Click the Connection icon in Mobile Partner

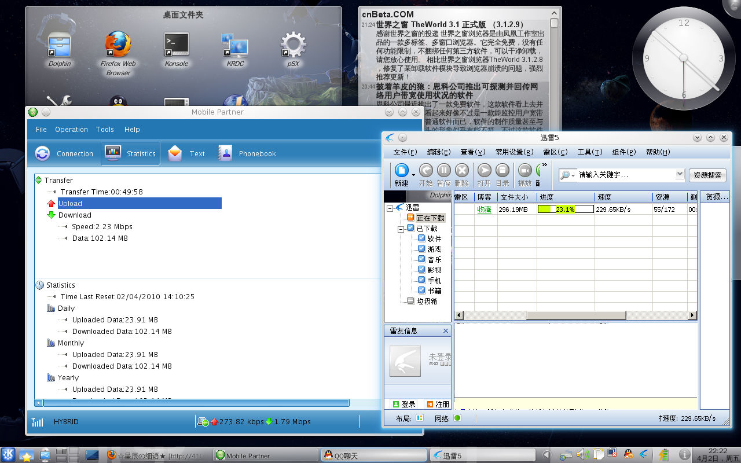(x=42, y=153)
